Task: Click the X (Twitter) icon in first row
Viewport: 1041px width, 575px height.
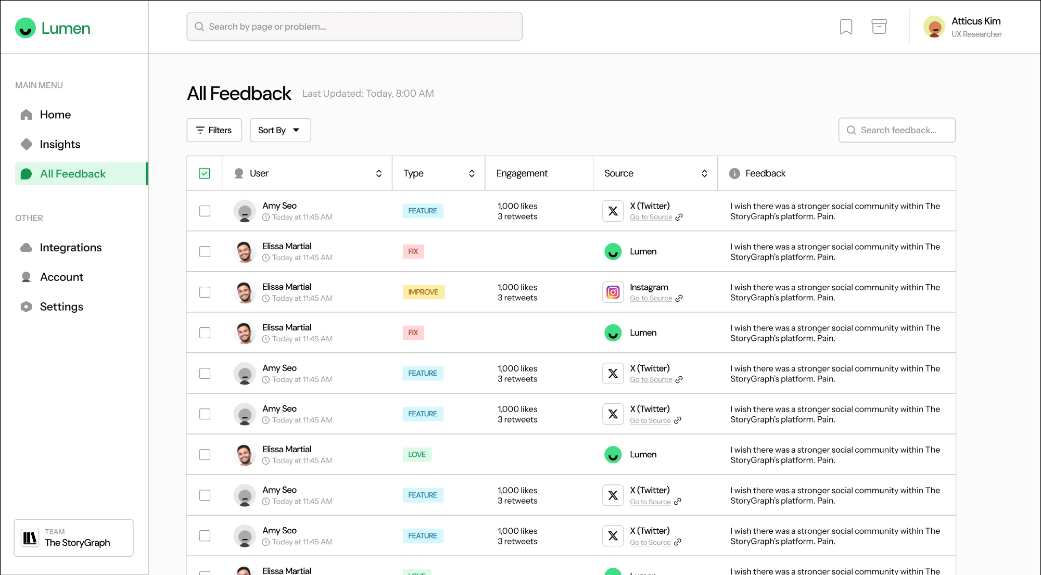Action: click(x=613, y=211)
